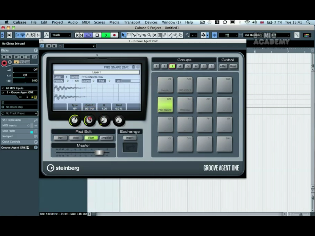Image resolution: width=315 pixels, height=236 pixels.
Task: Open Groove Agent ONE edit instrument icon
Action: (36, 147)
